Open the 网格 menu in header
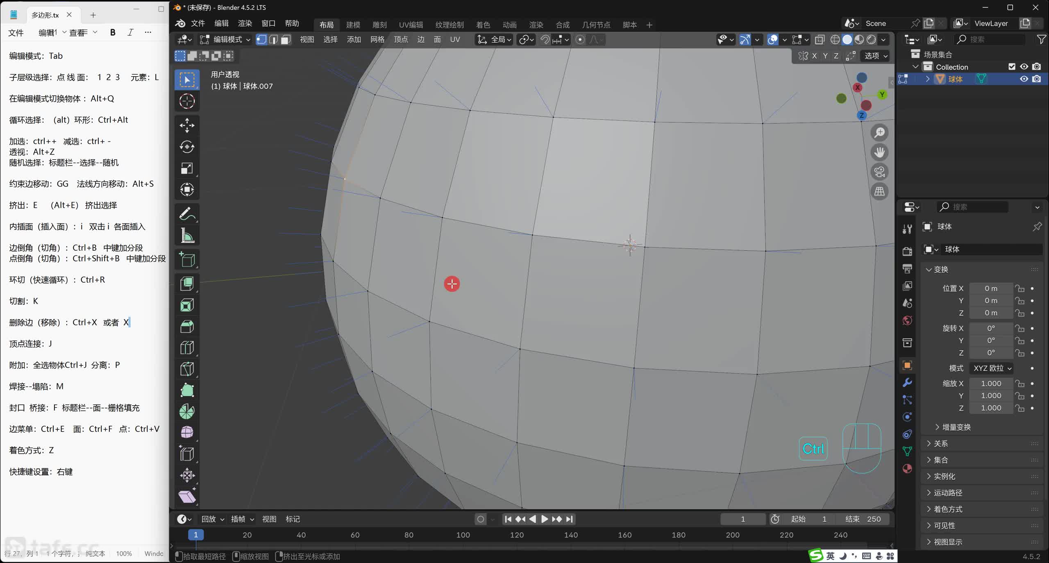The height and width of the screenshot is (563, 1049). click(x=377, y=39)
